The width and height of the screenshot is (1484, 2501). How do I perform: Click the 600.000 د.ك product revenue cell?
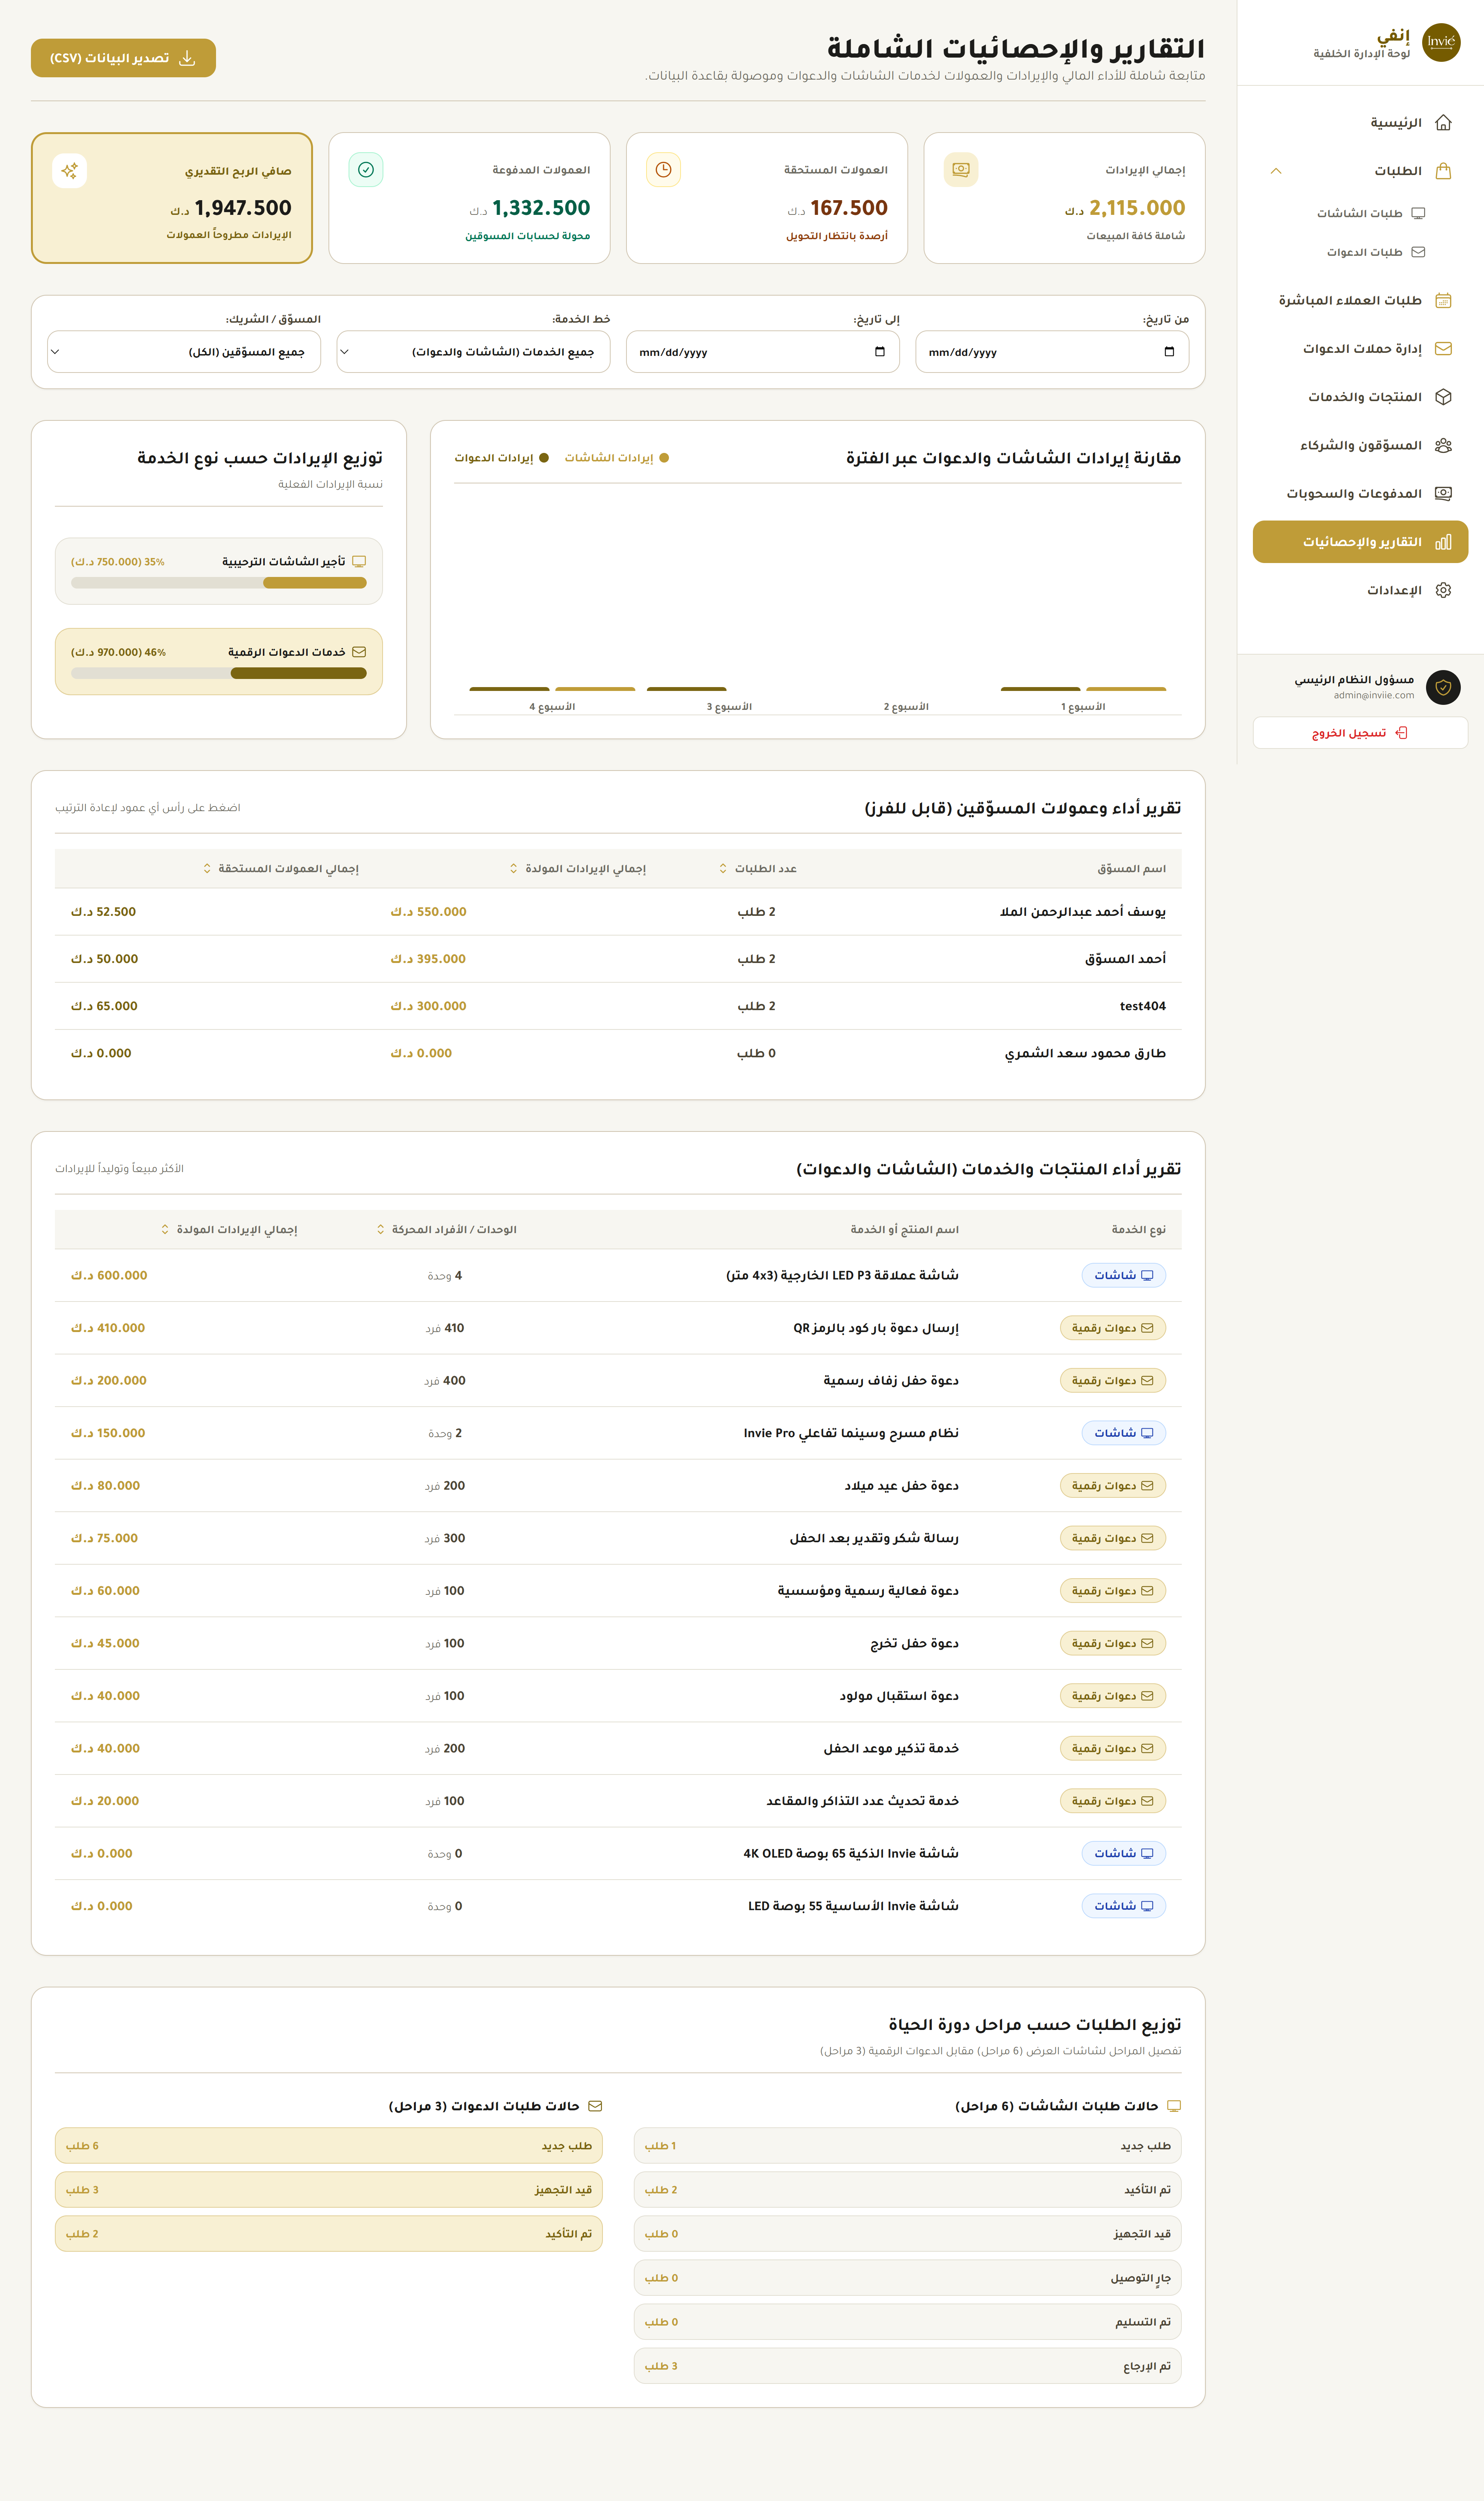tap(109, 1276)
